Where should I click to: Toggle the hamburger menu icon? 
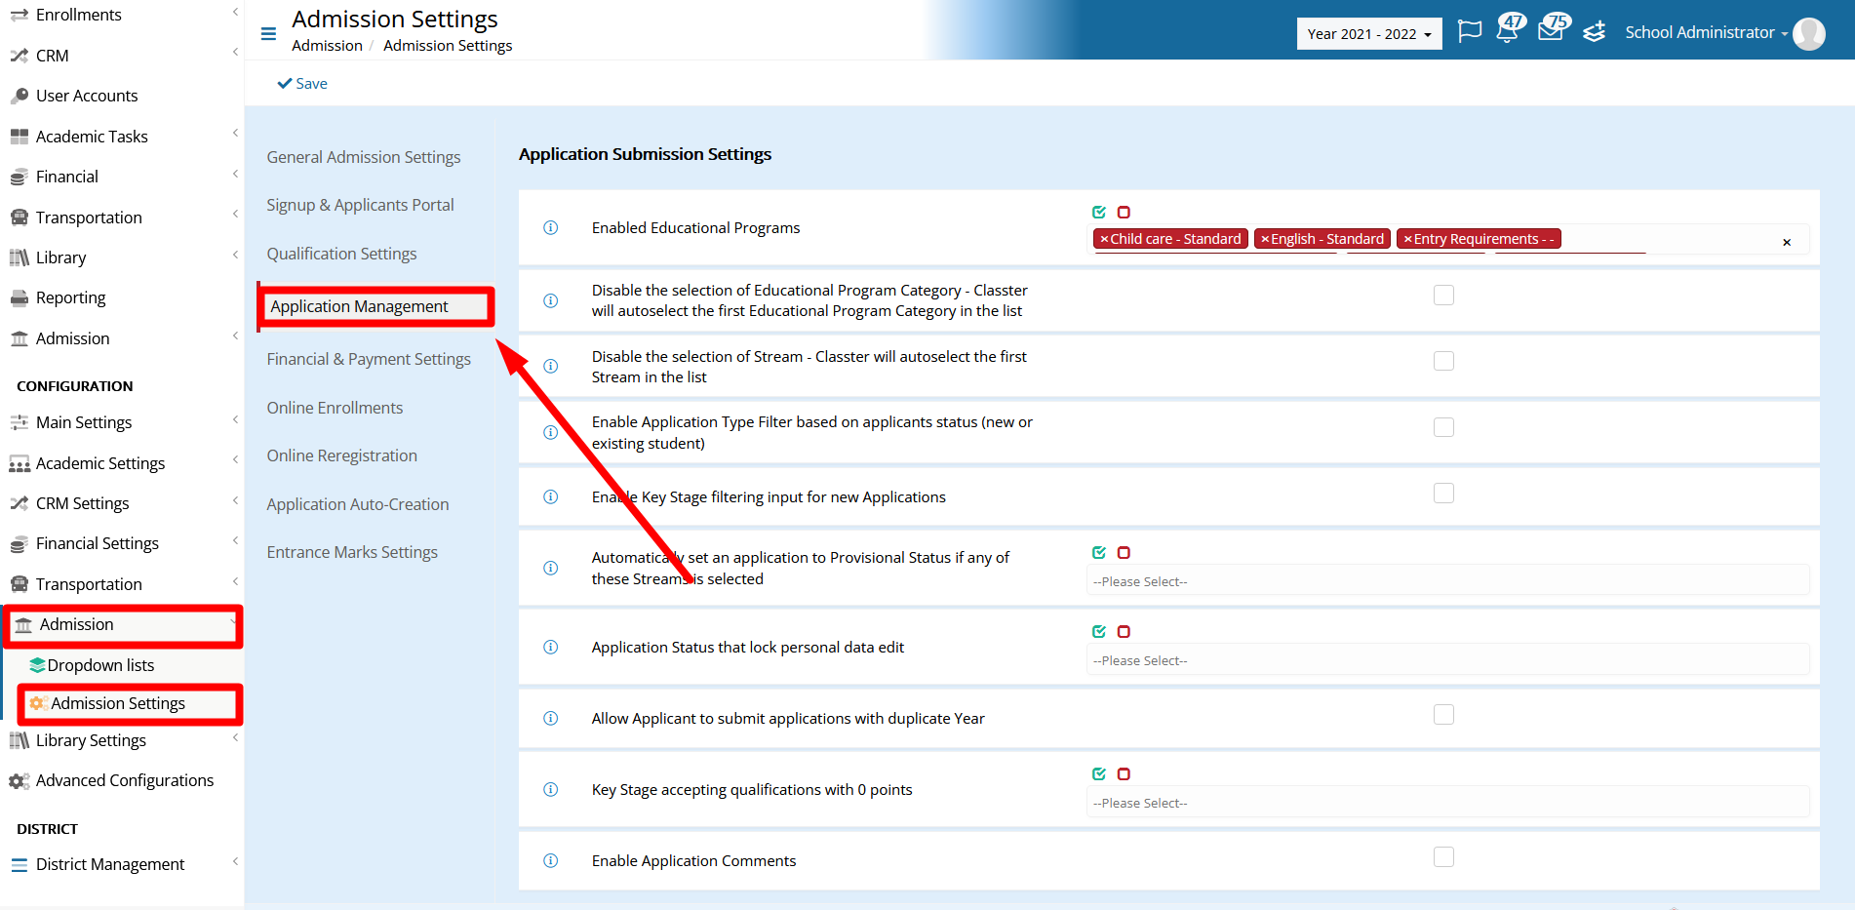click(268, 34)
